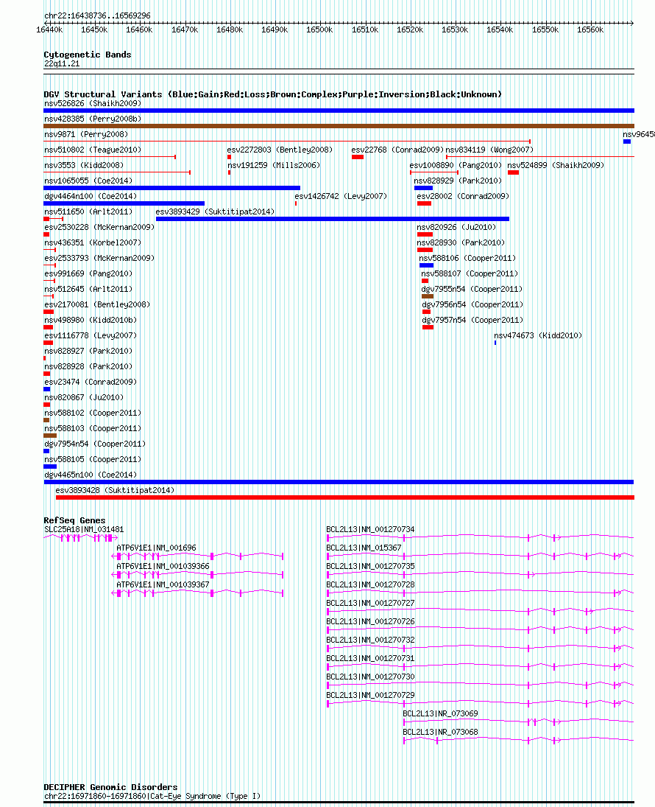Click esv991669 (Pang2010) label

pos(88,273)
